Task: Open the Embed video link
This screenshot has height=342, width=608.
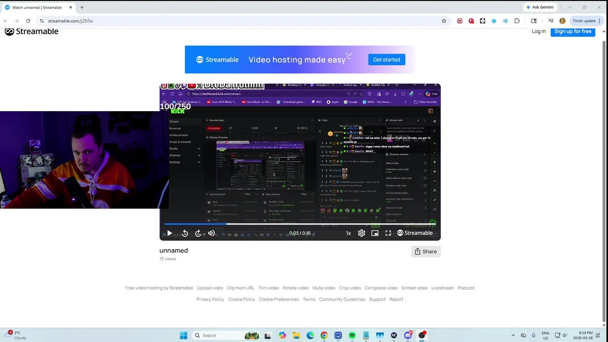Action: click(x=415, y=288)
